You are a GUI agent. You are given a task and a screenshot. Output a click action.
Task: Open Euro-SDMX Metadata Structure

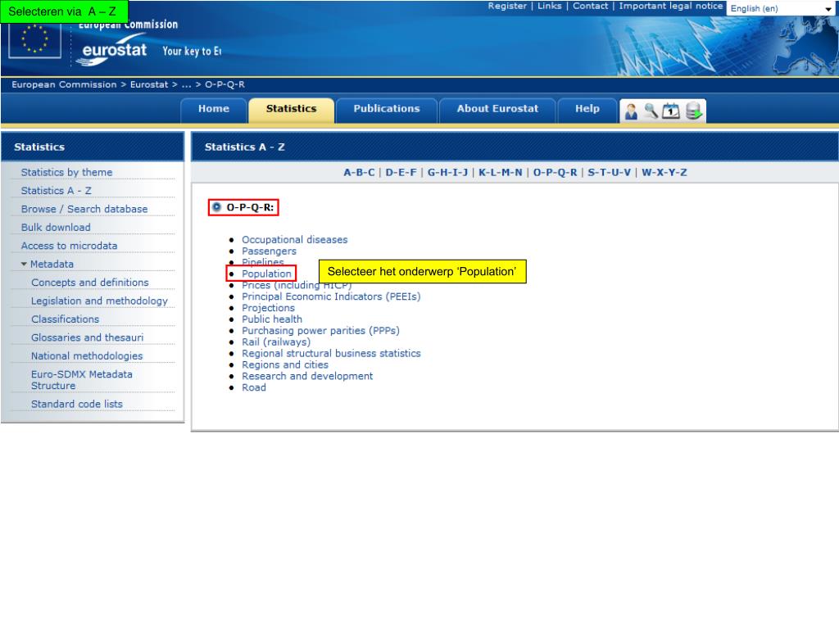[x=82, y=380]
